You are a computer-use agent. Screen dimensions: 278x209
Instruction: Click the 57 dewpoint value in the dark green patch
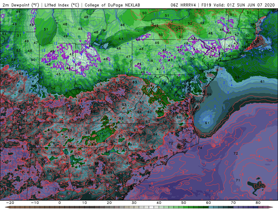[x=108, y=127]
